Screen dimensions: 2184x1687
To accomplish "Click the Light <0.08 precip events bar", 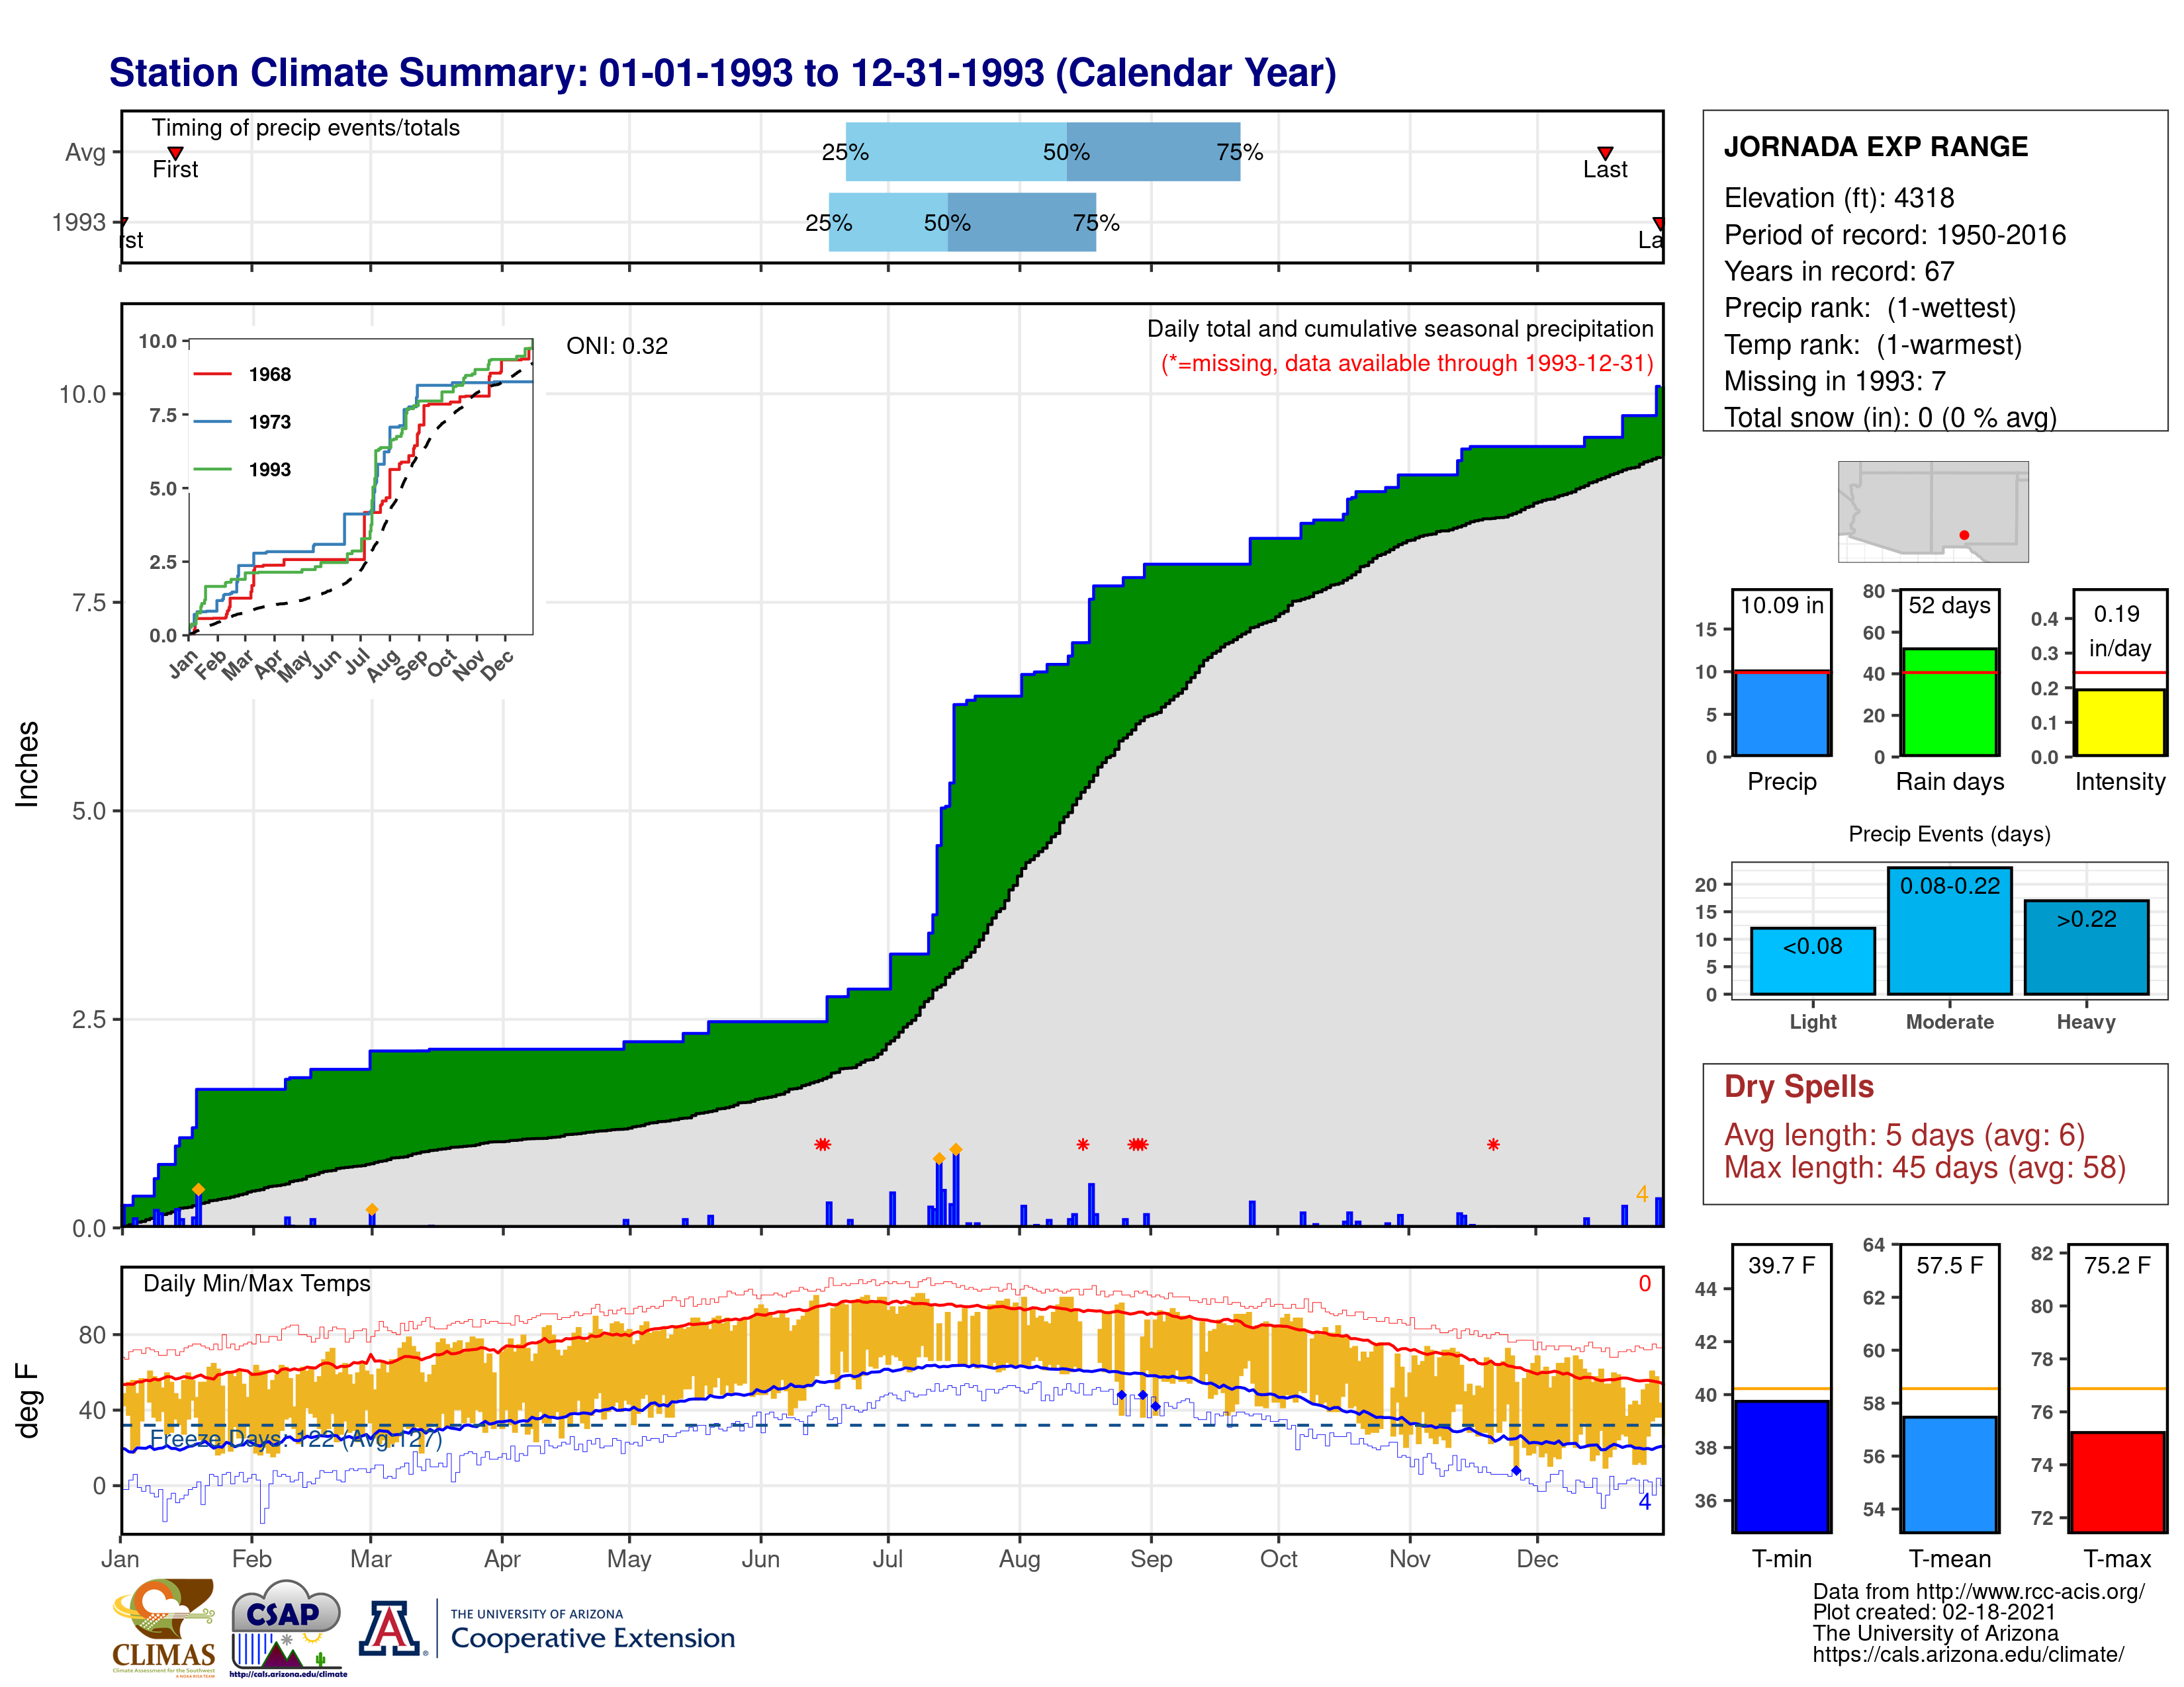I will click(1812, 961).
